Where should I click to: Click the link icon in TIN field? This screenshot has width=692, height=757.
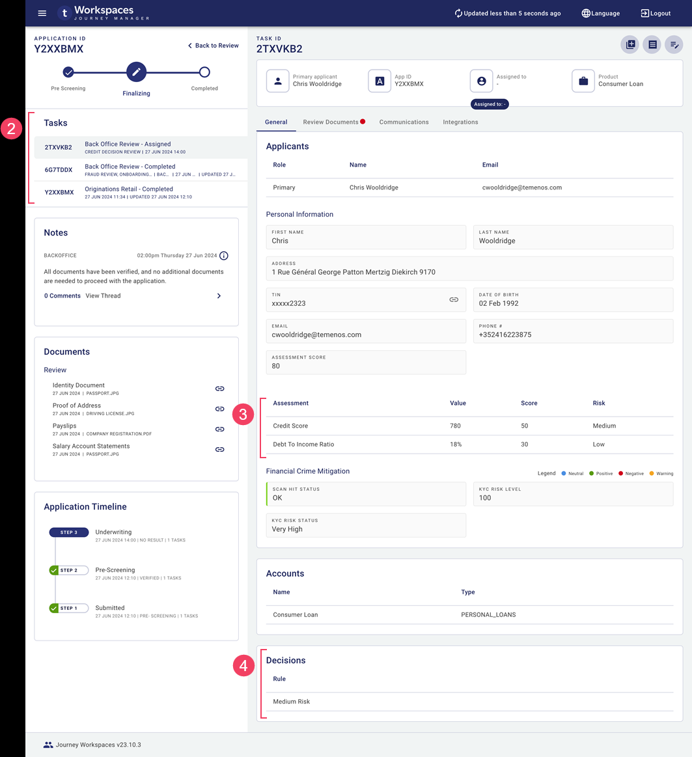click(x=454, y=299)
